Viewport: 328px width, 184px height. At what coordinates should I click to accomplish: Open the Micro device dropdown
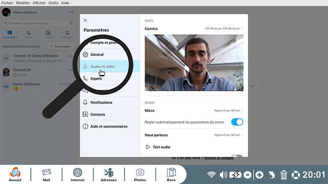(229, 110)
